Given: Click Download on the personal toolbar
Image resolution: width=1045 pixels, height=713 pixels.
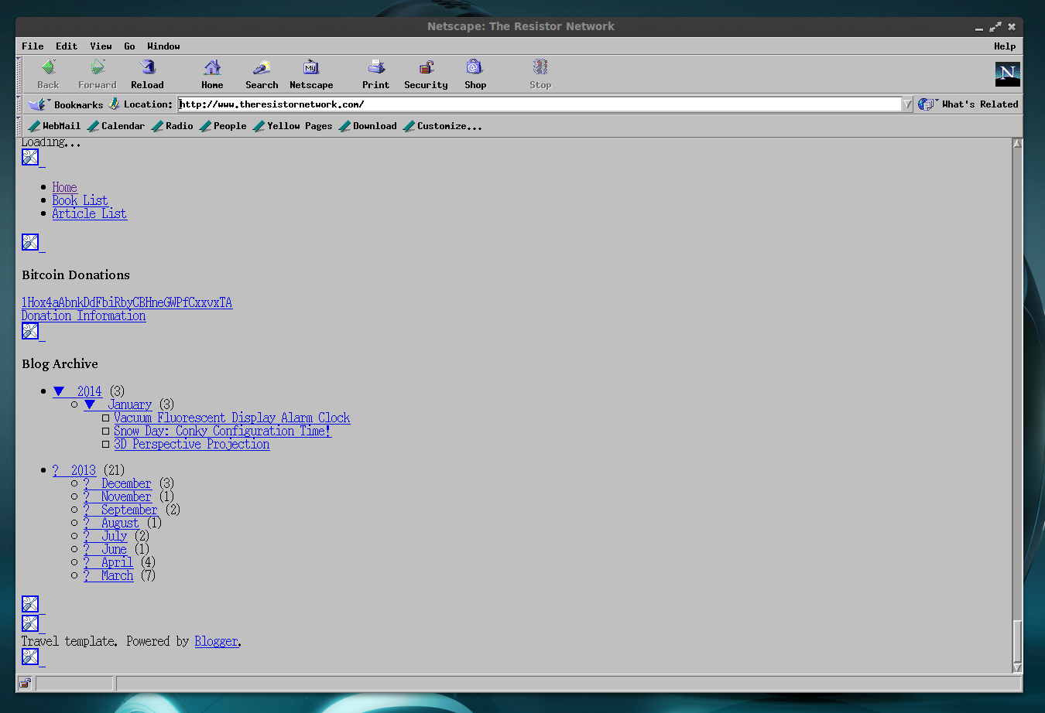Looking at the screenshot, I should [368, 126].
